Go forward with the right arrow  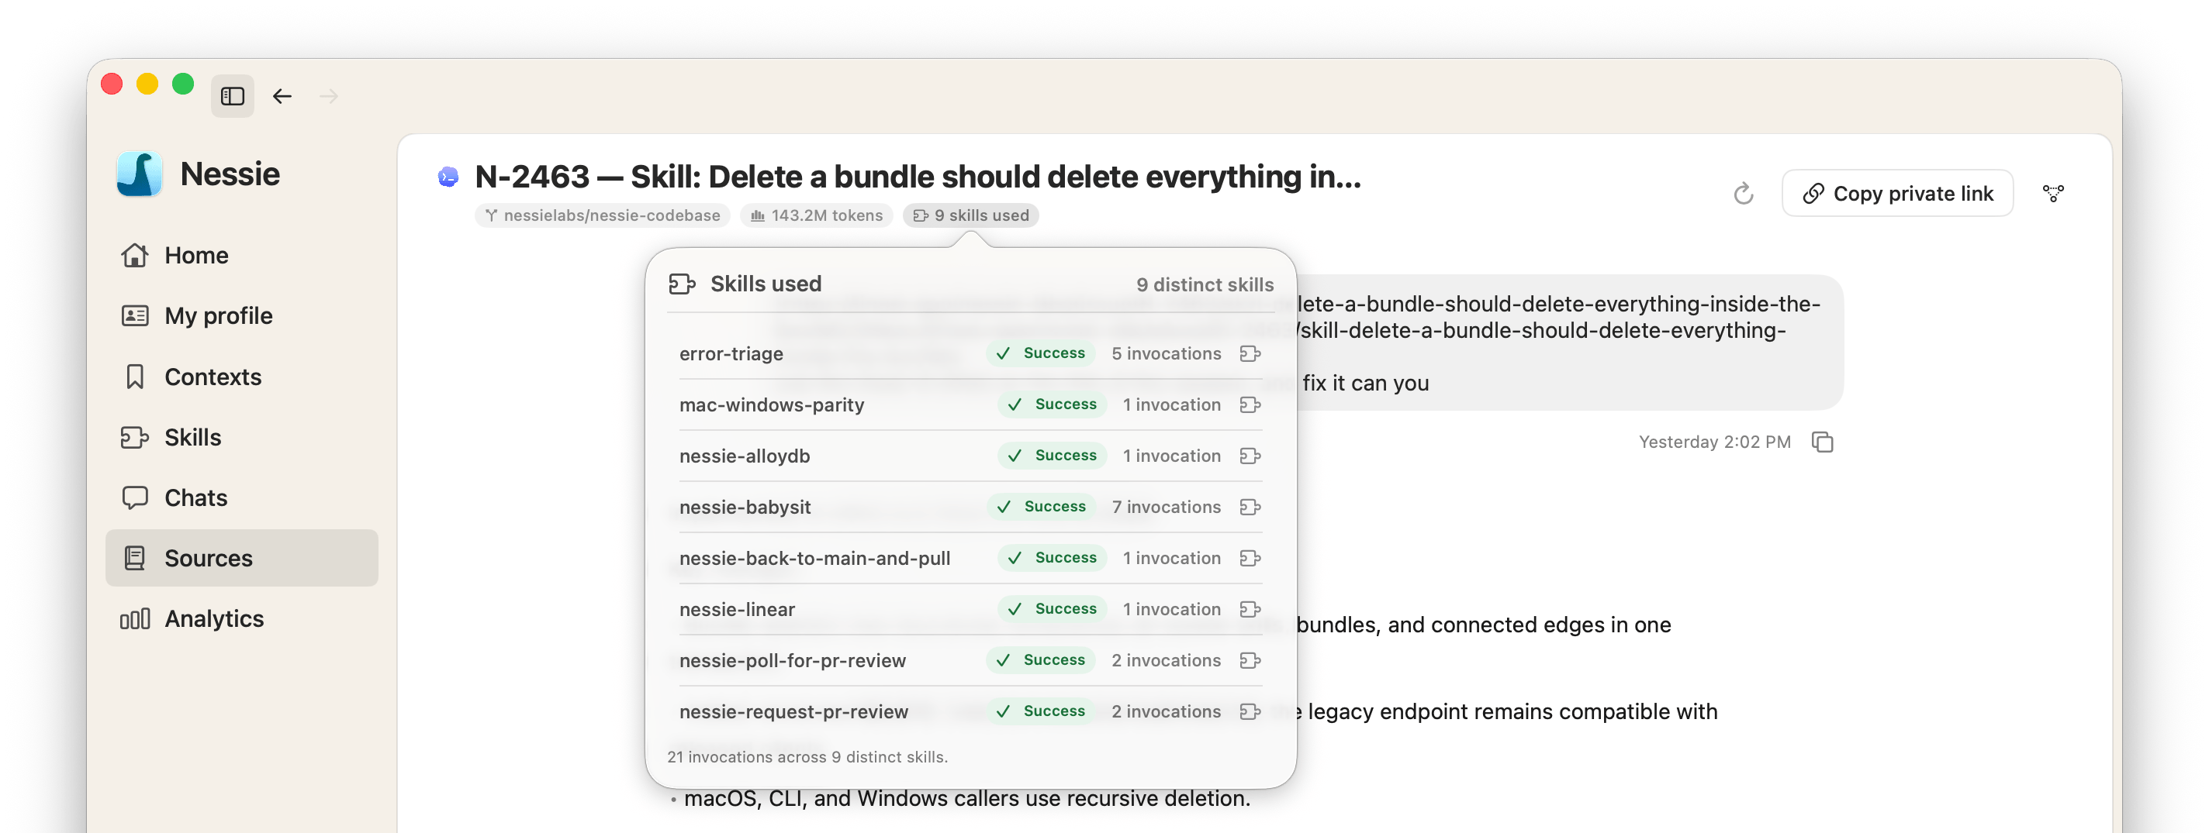point(328,96)
